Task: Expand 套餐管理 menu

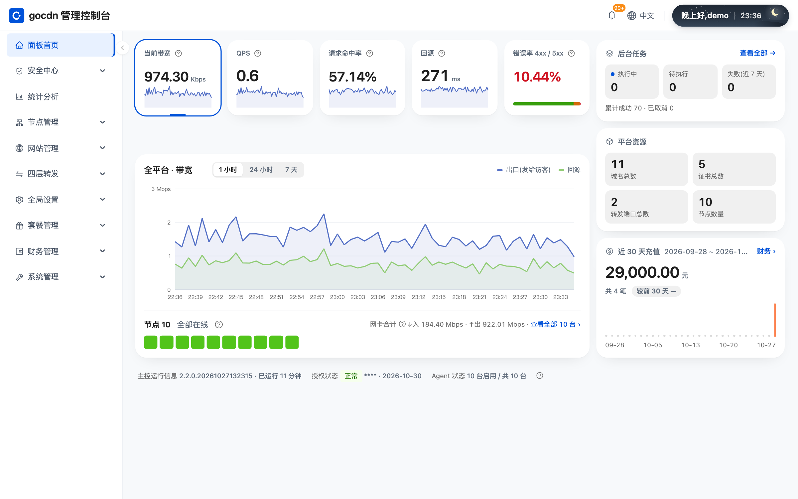Action: coord(61,225)
